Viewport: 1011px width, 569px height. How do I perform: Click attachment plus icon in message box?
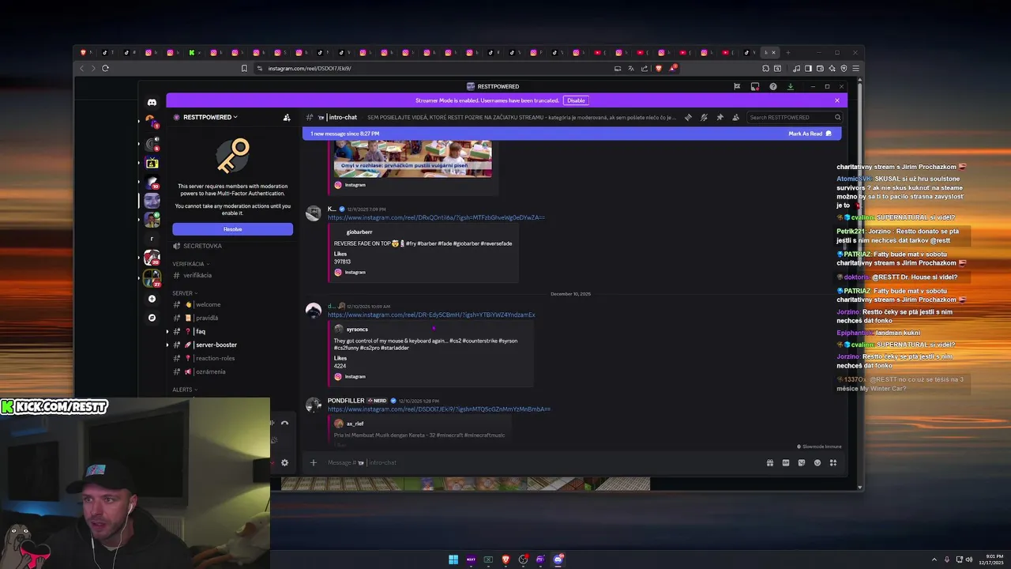click(x=313, y=462)
